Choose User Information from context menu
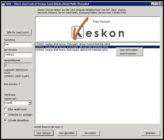The width and height of the screenshot is (164, 140). [129, 50]
